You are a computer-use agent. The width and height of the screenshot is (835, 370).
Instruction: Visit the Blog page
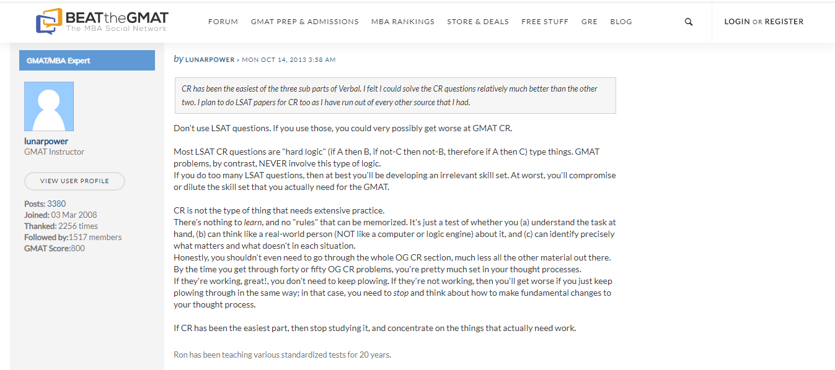[621, 22]
